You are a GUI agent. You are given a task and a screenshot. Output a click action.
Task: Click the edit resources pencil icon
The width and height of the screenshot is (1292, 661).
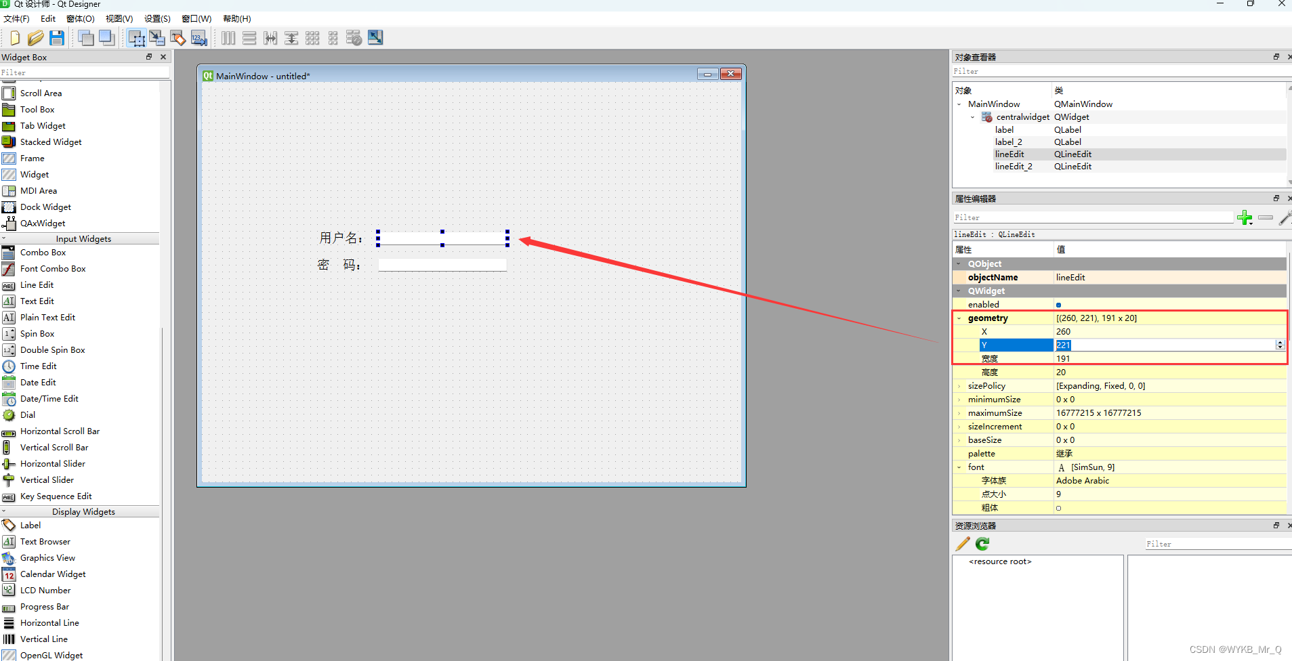click(962, 544)
